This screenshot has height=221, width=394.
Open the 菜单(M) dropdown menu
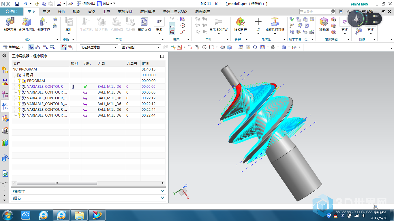pyautogui.click(x=13, y=47)
